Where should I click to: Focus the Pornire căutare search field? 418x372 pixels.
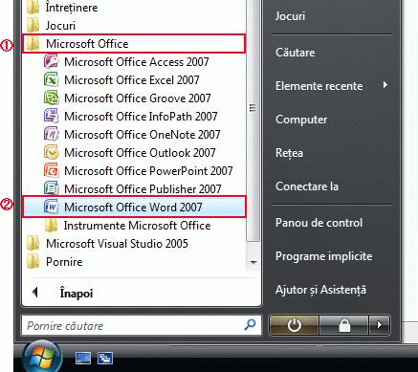pyautogui.click(x=141, y=325)
